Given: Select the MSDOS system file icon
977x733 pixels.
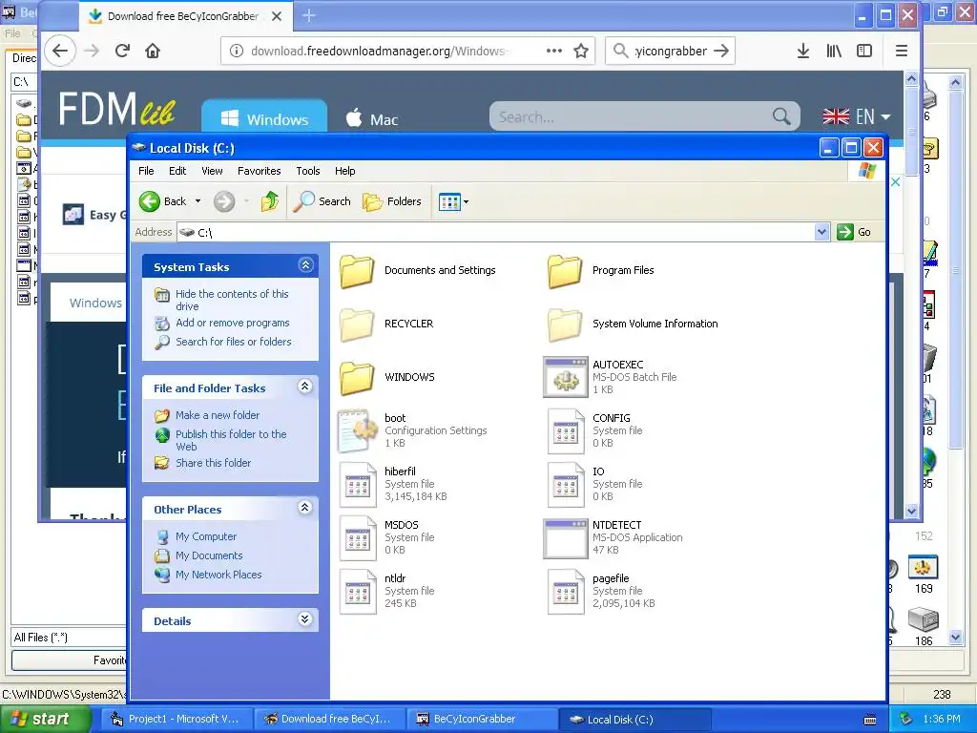Looking at the screenshot, I should 358,538.
